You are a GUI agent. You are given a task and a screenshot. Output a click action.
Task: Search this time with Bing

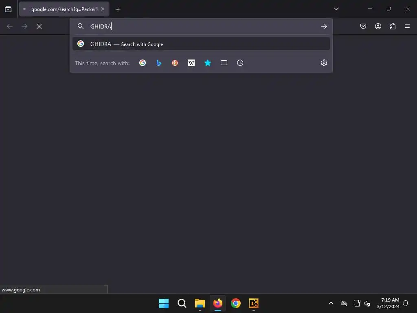pyautogui.click(x=159, y=63)
